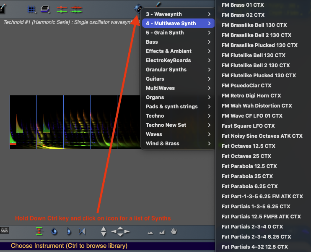Screen dimensions: 311x252
Task: Click the blue bowtie mirror icon
Action: coord(82,231)
